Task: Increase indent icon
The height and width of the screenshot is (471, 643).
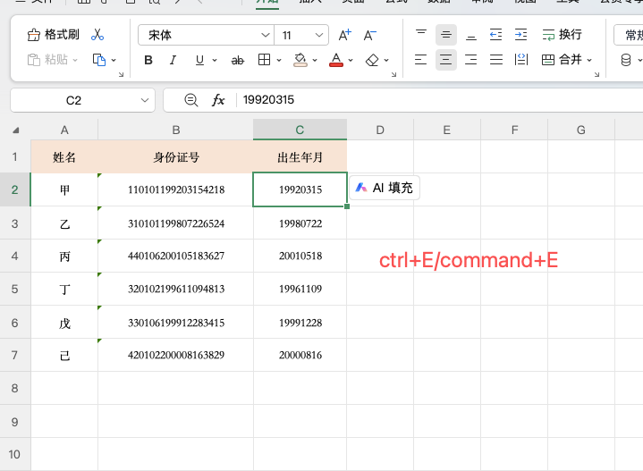Action: (x=520, y=35)
